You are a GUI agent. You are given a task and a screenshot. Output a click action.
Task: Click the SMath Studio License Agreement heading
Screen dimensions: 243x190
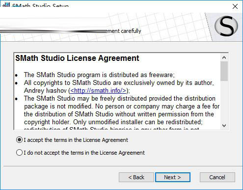coord(77,58)
